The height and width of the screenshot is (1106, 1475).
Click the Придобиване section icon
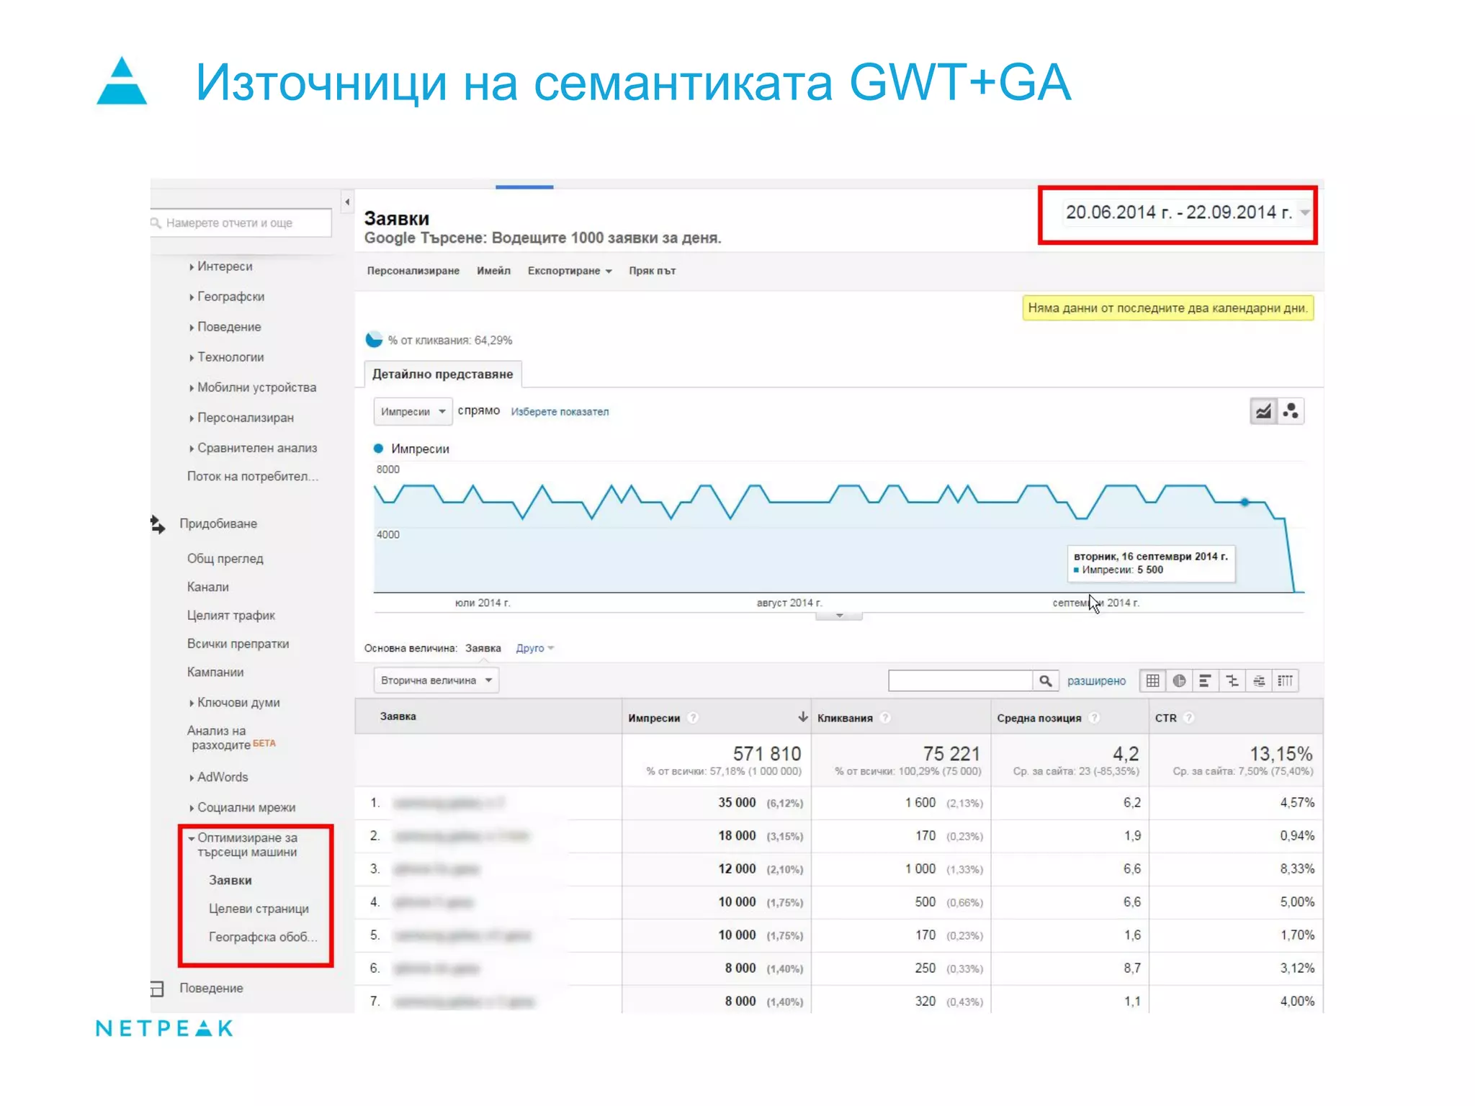click(157, 523)
